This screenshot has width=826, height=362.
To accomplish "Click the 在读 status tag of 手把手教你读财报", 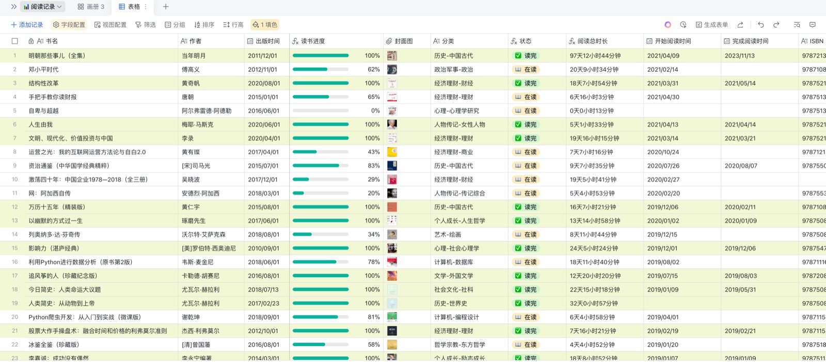I will point(526,97).
